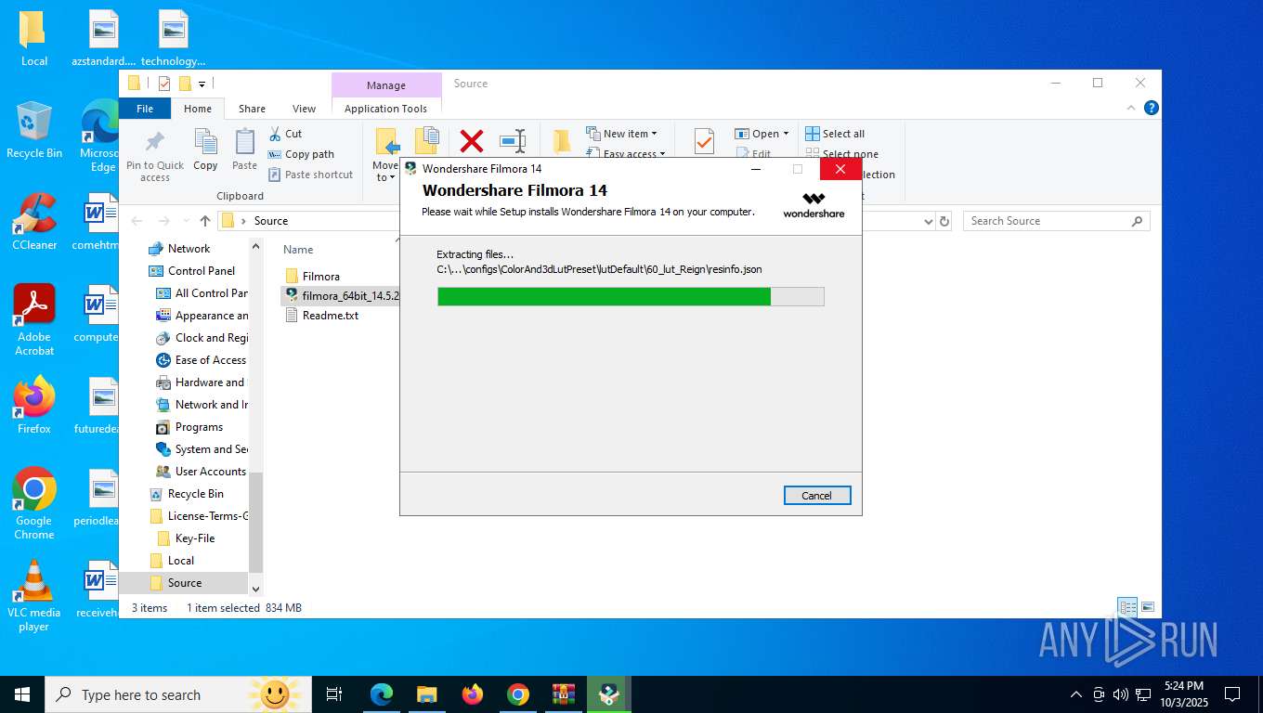1263x713 pixels.
Task: Open the File tab in Explorer
Action: pyautogui.click(x=145, y=109)
